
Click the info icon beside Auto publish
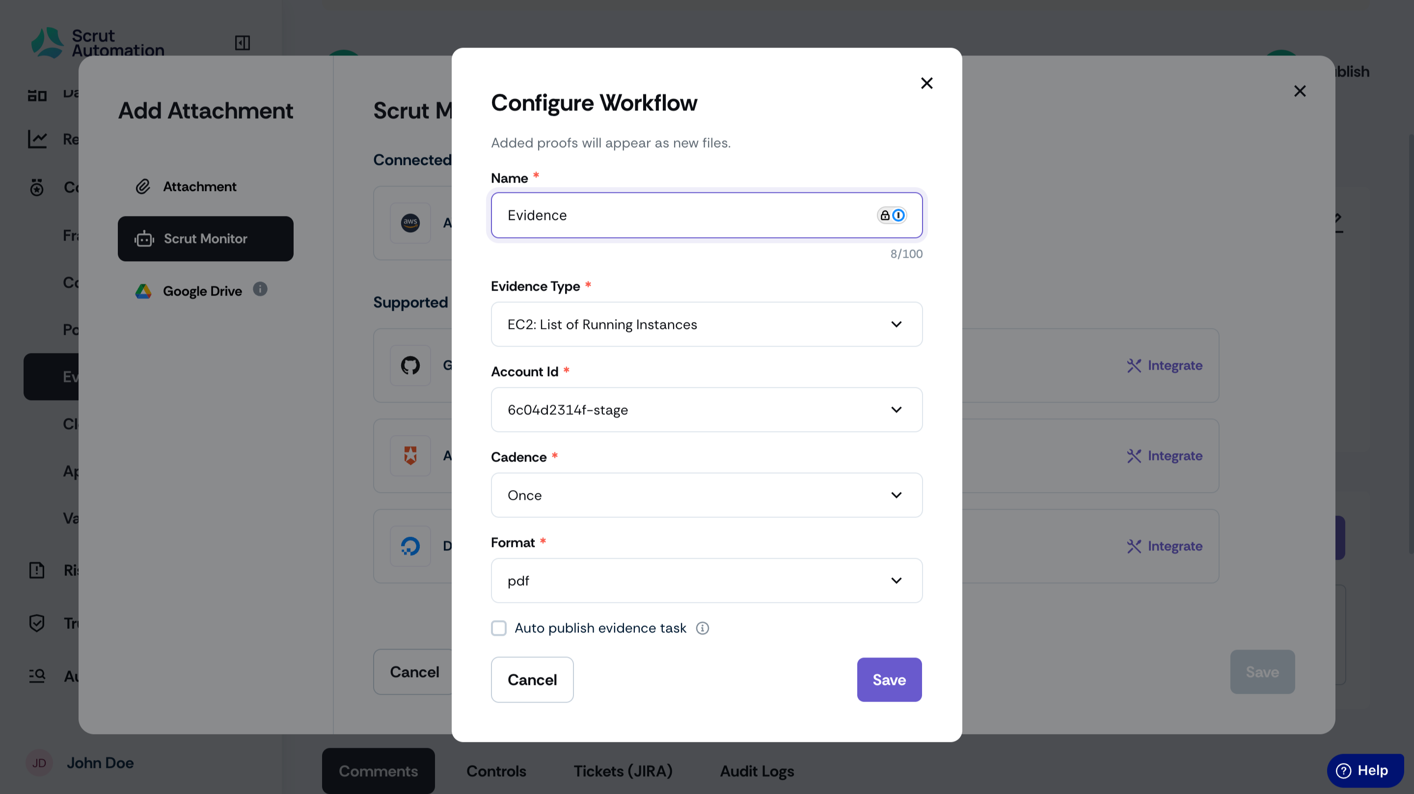(702, 628)
